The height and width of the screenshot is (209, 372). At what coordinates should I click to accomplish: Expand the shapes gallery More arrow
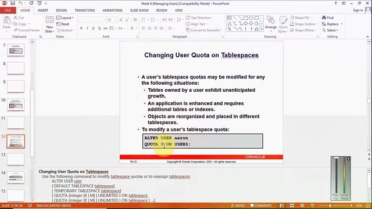point(262,29)
